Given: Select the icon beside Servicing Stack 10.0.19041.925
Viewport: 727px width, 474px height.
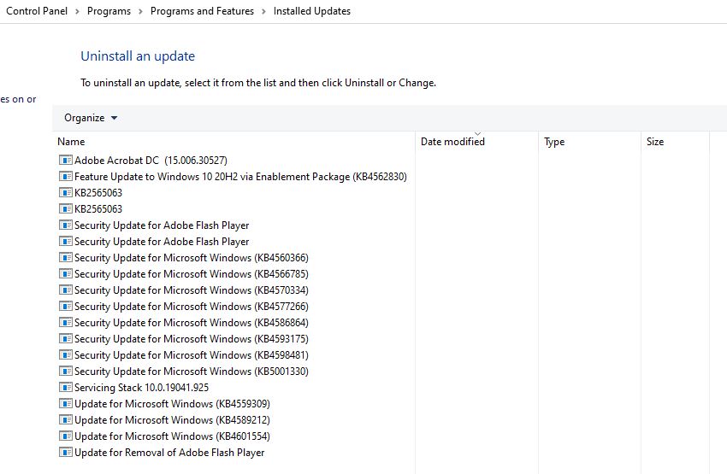Looking at the screenshot, I should point(66,387).
